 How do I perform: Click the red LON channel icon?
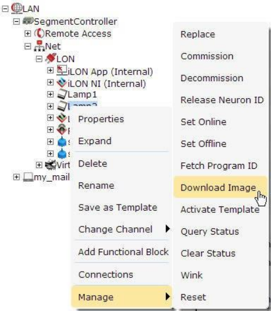pos(51,58)
